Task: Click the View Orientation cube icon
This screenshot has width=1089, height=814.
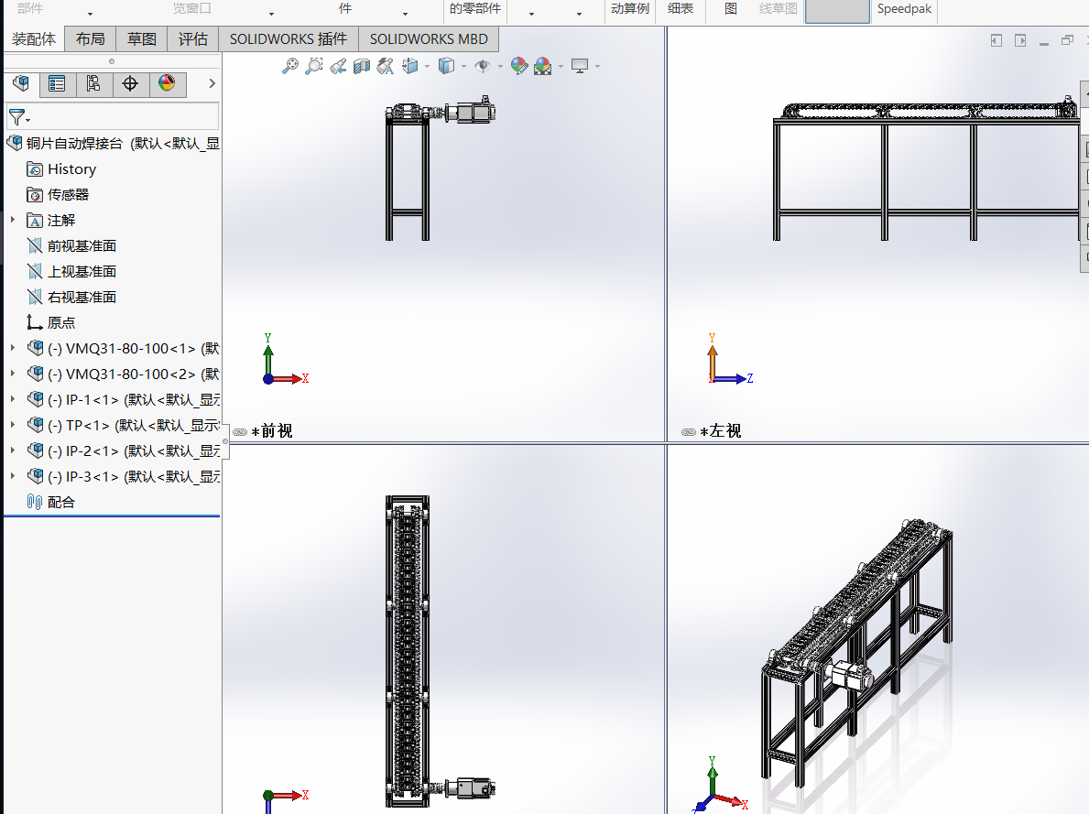Action: (x=410, y=66)
